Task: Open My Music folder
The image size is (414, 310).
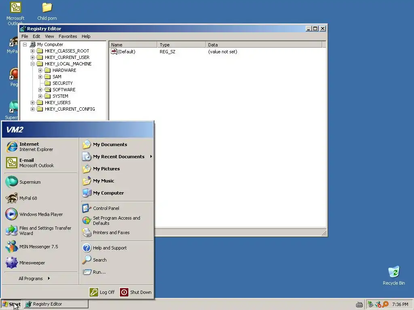Action: tap(117, 181)
